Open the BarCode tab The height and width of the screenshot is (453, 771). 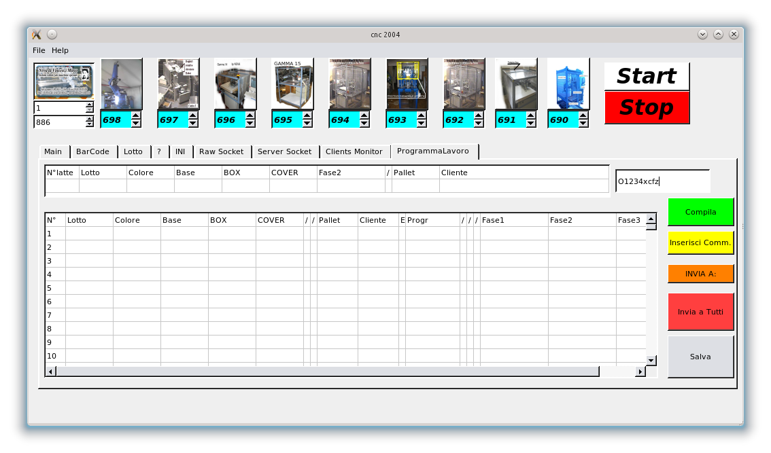pos(92,151)
